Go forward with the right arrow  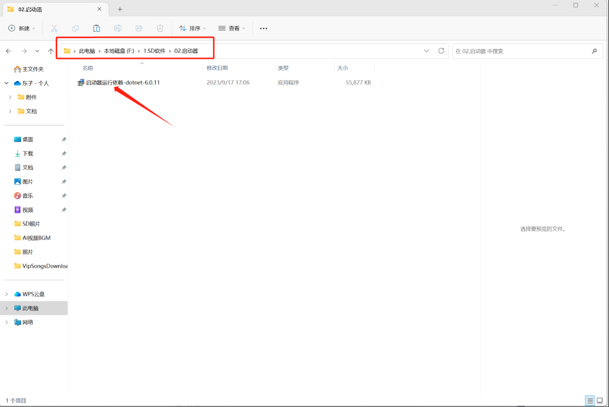coord(24,51)
